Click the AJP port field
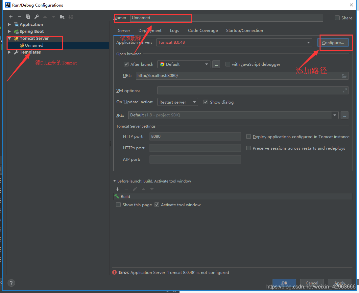Viewport: 359px width, 293px height. pyautogui.click(x=195, y=159)
